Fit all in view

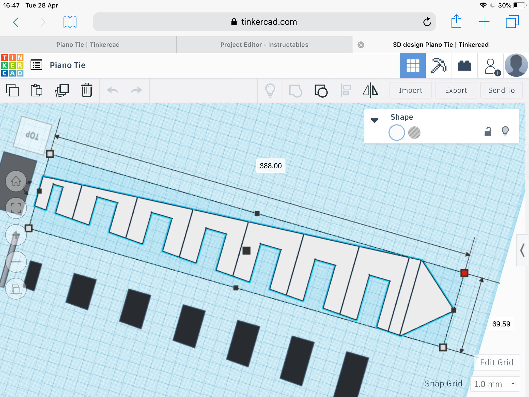tap(16, 208)
